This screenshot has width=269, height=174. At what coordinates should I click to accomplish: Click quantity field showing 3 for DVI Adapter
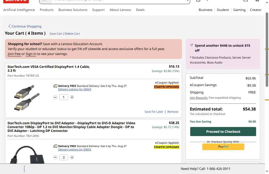[64, 157]
